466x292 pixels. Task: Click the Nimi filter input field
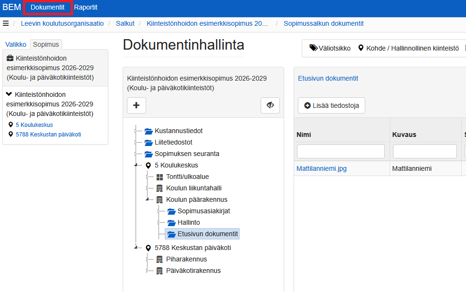341,152
